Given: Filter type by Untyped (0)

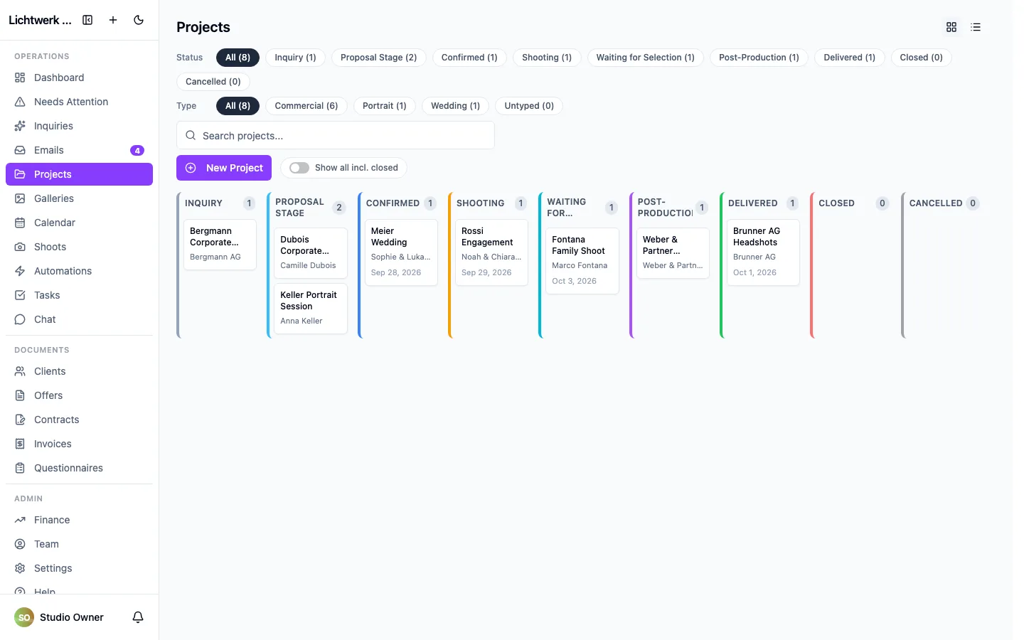Looking at the screenshot, I should click(x=529, y=106).
